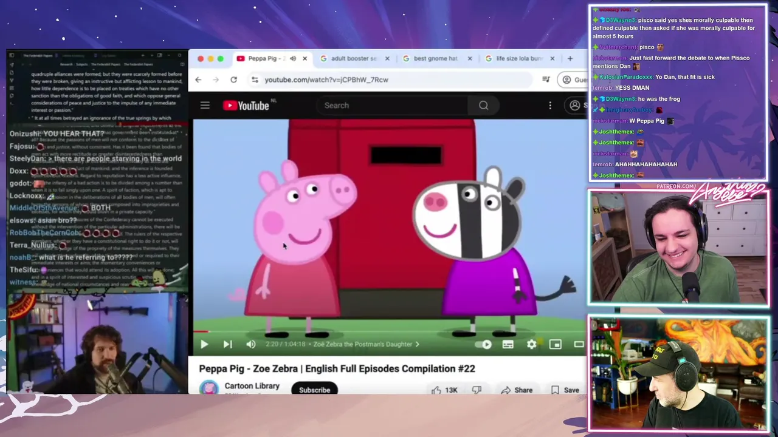Focus the YouTube search field
The height and width of the screenshot is (437, 778).
point(392,106)
